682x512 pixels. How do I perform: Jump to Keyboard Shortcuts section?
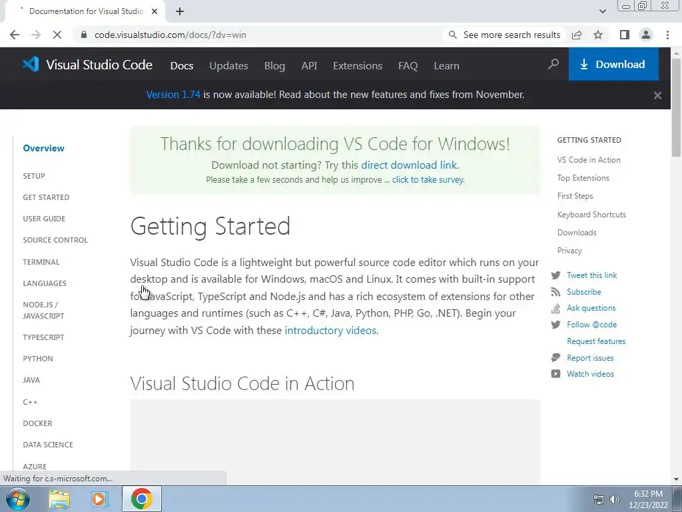tap(591, 215)
